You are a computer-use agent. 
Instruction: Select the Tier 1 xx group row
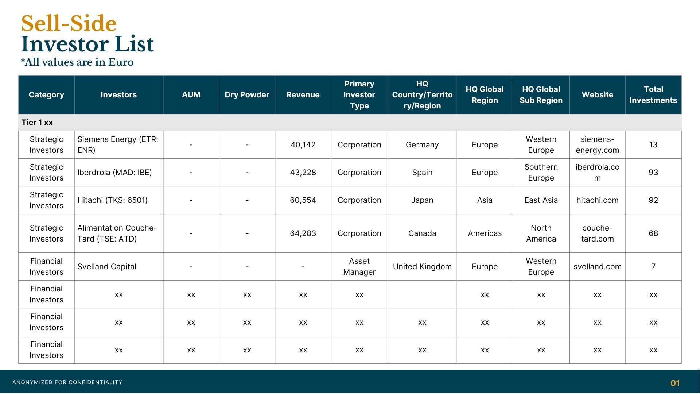[350, 123]
